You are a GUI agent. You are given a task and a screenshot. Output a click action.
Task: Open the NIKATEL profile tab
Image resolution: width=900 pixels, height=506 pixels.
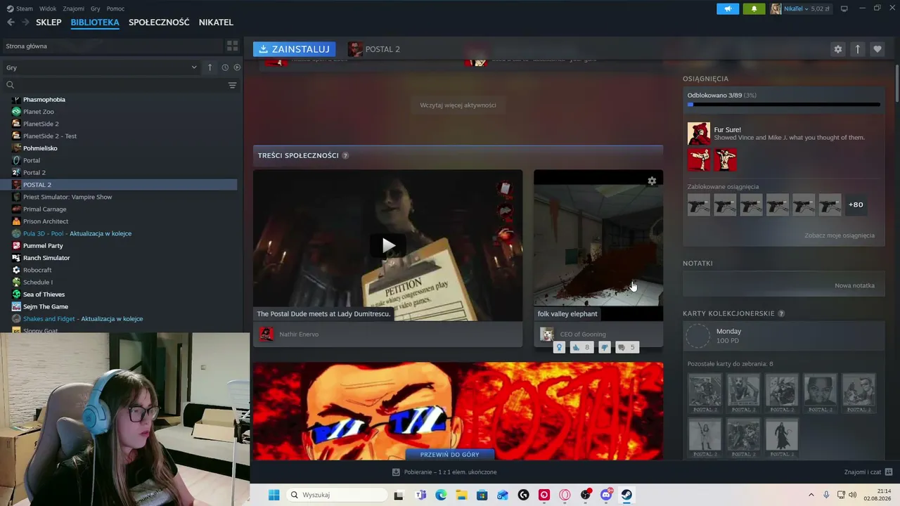216,22
